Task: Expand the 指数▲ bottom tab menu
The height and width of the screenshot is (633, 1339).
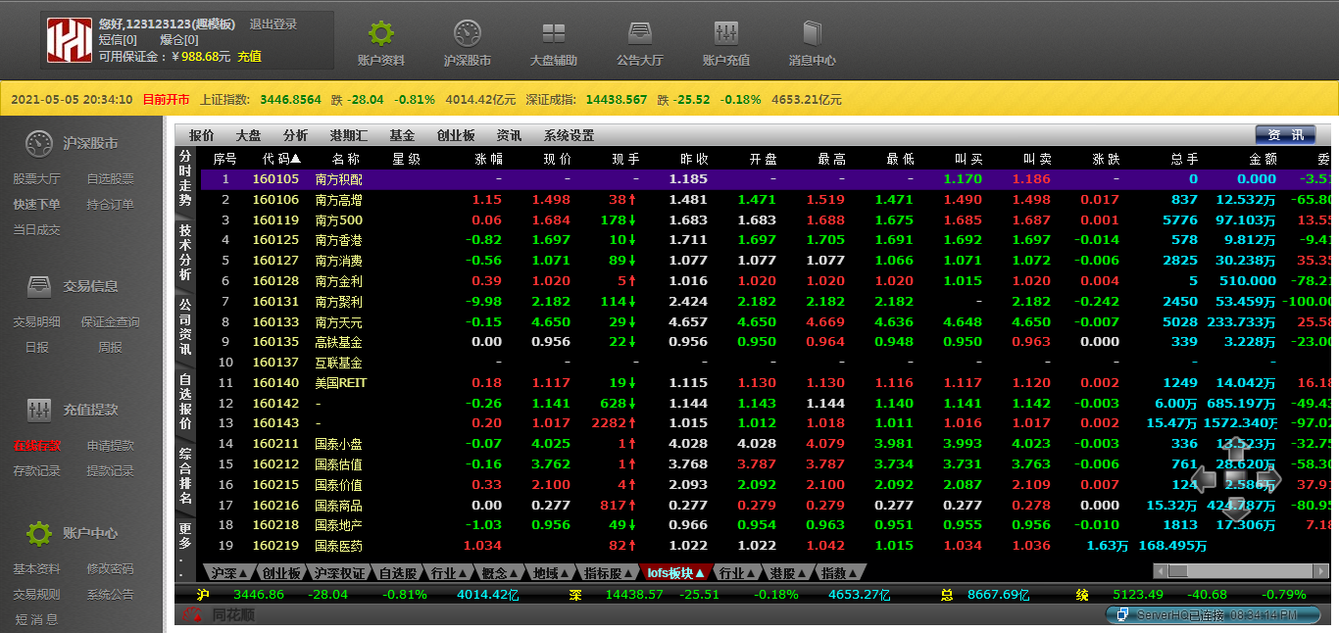Action: 840,572
